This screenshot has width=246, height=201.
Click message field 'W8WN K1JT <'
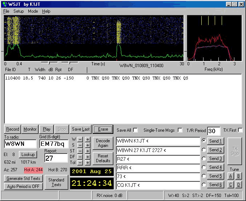158,141
